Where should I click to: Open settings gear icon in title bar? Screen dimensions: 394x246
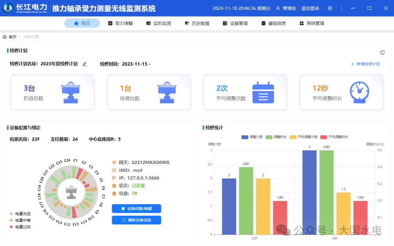(330, 8)
